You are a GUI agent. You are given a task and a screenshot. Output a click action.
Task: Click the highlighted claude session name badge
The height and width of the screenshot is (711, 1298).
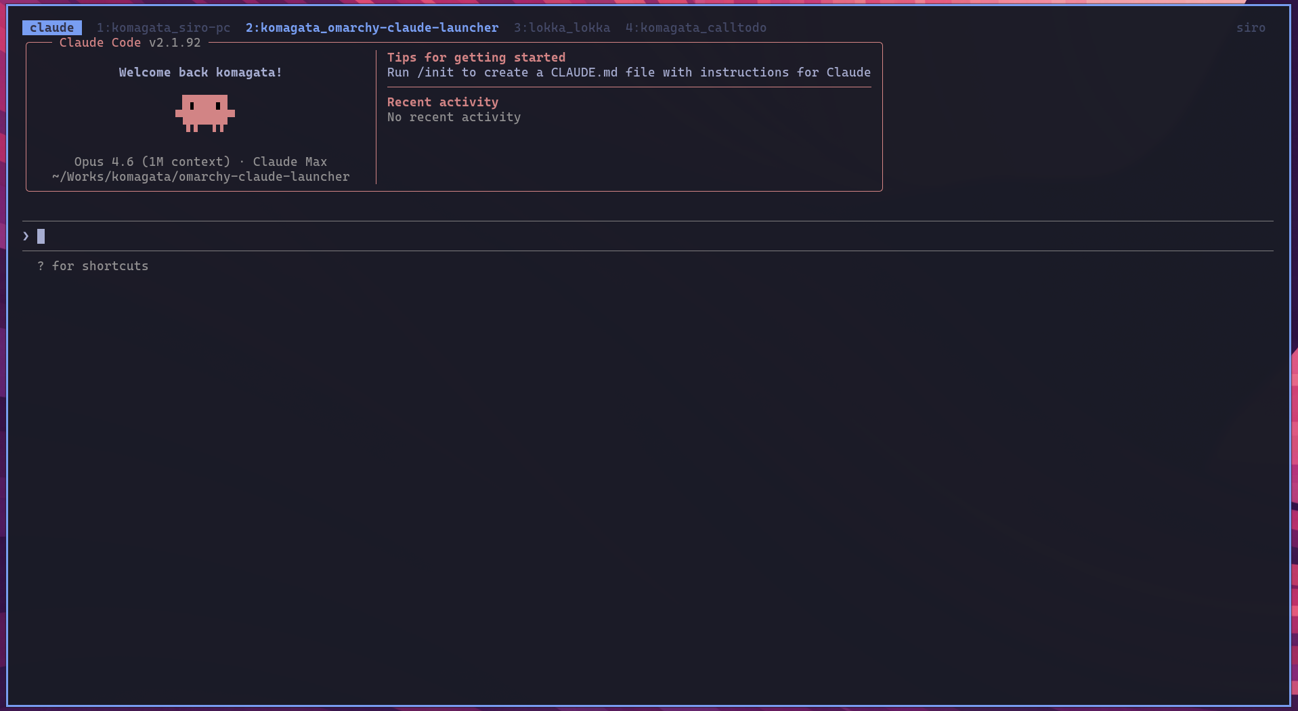(51, 28)
